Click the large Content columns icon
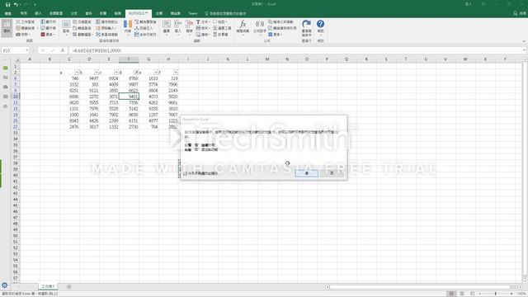The height and width of the screenshot is (297, 528). [128, 27]
